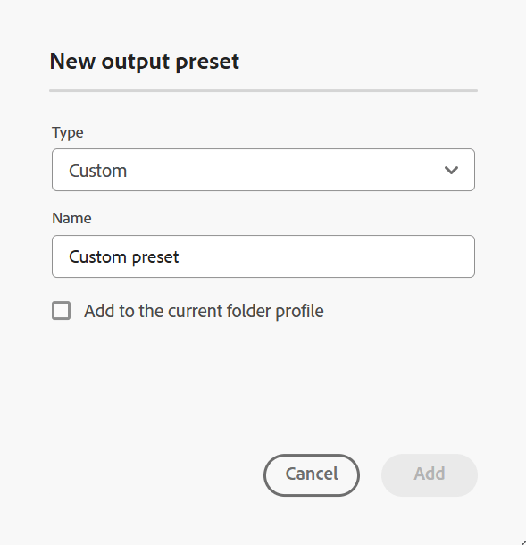Dismiss the dialog using Cancel

312,474
